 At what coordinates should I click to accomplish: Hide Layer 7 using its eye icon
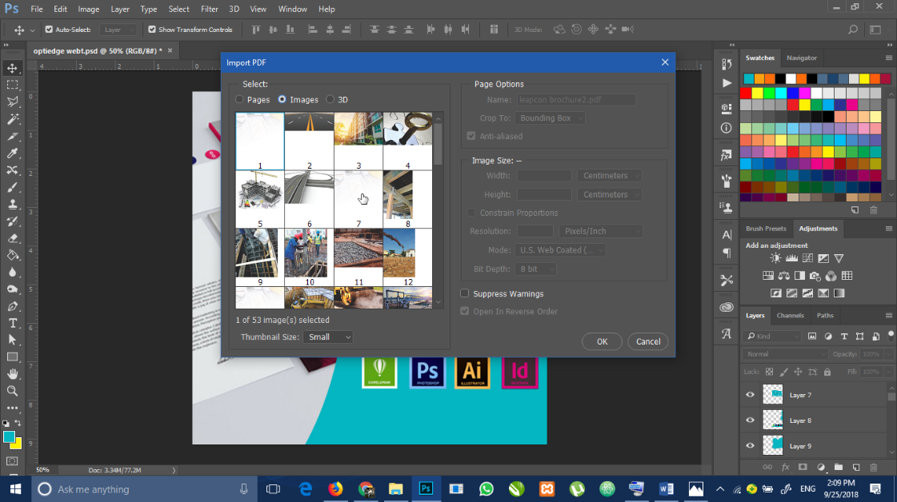[x=750, y=395]
